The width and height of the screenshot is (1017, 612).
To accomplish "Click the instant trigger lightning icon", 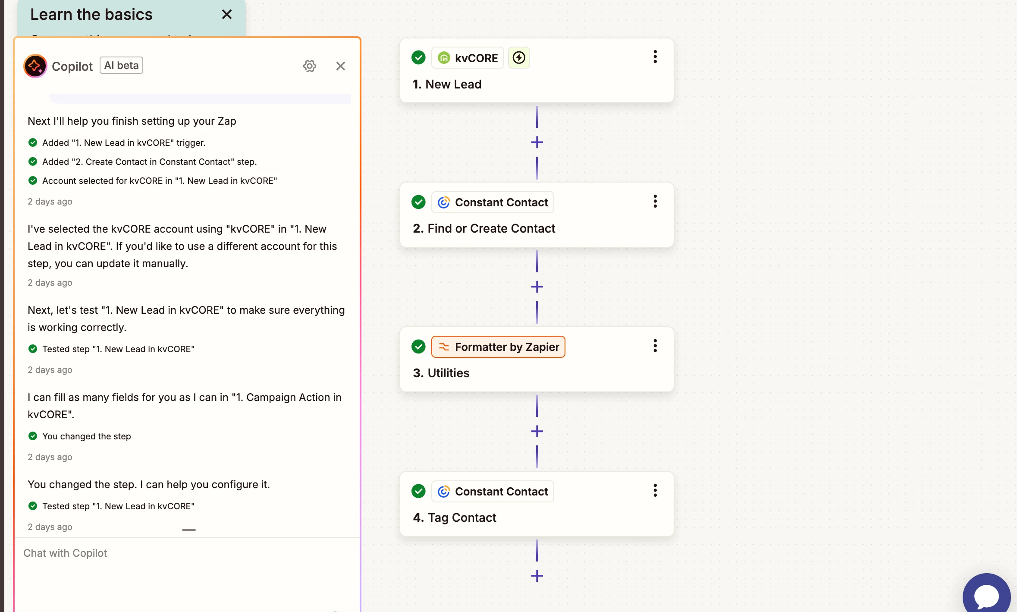I will pos(519,58).
